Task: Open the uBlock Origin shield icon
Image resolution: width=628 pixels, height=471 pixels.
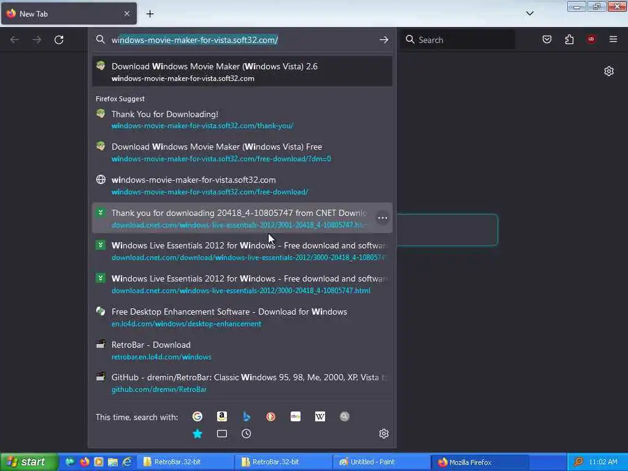Action: pyautogui.click(x=591, y=39)
